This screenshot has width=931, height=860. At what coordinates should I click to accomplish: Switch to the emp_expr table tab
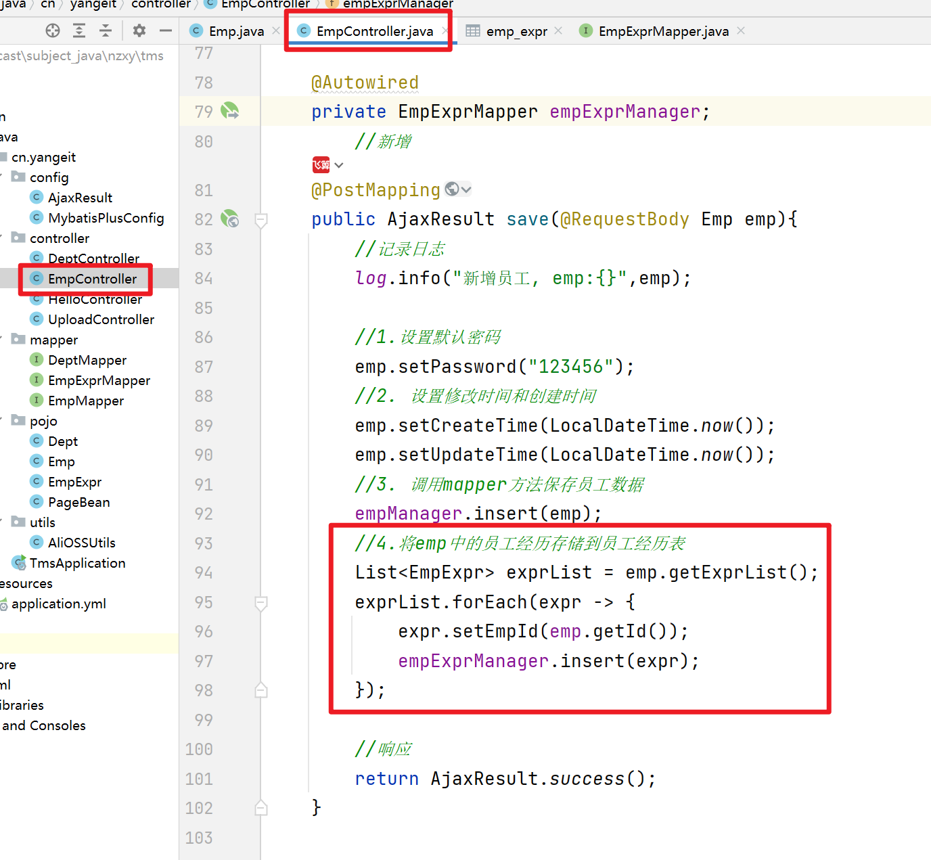[516, 31]
